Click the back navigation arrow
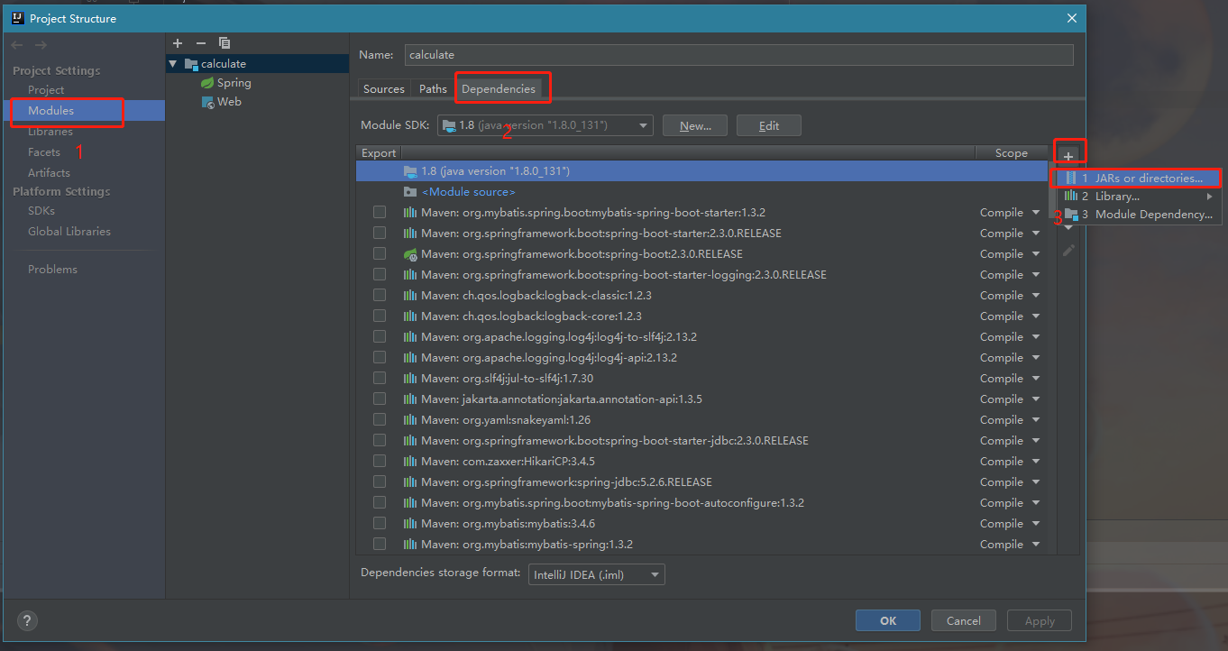Image resolution: width=1228 pixels, height=651 pixels. click(x=18, y=45)
